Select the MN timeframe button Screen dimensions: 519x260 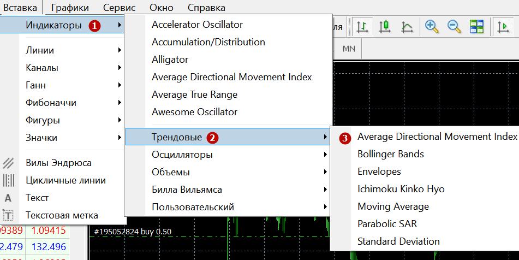pyautogui.click(x=349, y=49)
